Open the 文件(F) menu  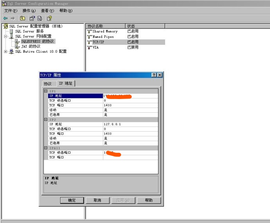11,11
